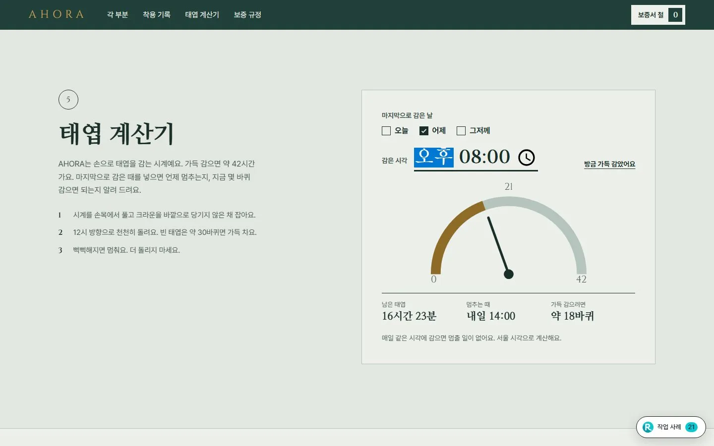The image size is (714, 446).
Task: Click 방금 가득 감았어요 link
Action: [x=609, y=164]
